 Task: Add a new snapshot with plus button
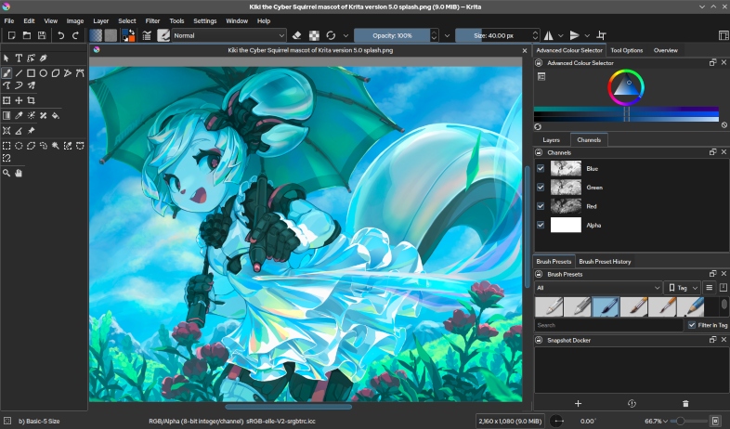[x=578, y=403]
